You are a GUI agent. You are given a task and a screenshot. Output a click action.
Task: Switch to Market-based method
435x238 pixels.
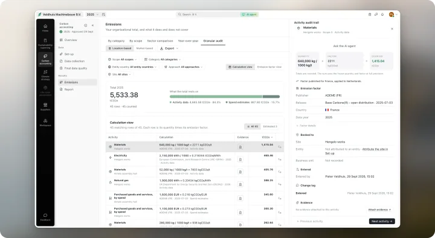(144, 48)
